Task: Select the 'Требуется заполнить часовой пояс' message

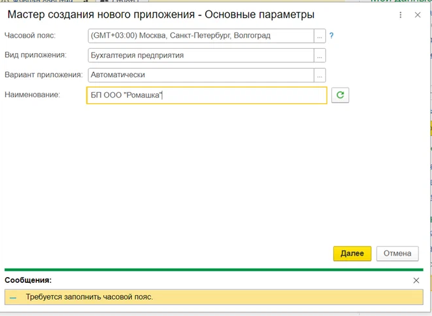Action: click(214, 297)
